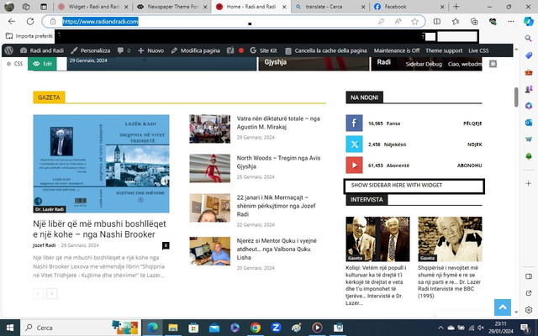The height and width of the screenshot is (336, 538).
Task: Click the X Twitter icon in NA NDQNI
Action: [x=354, y=144]
